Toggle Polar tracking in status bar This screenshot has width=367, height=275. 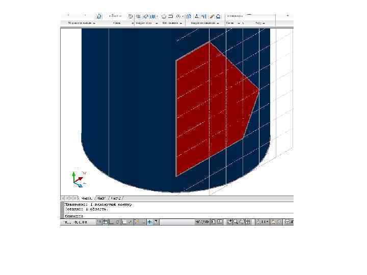(118, 222)
